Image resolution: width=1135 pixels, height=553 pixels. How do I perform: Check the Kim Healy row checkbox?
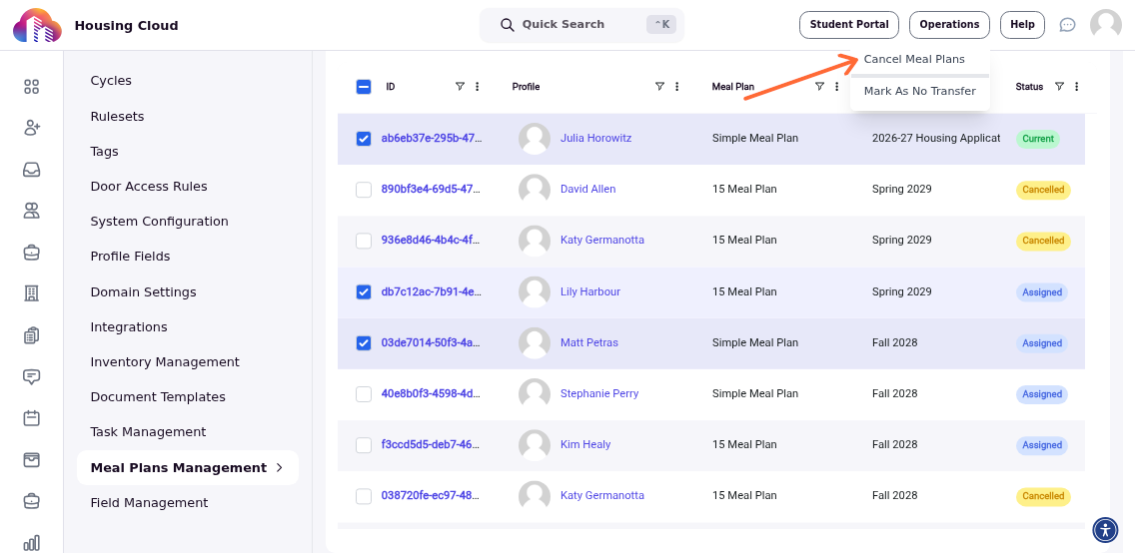(x=364, y=445)
